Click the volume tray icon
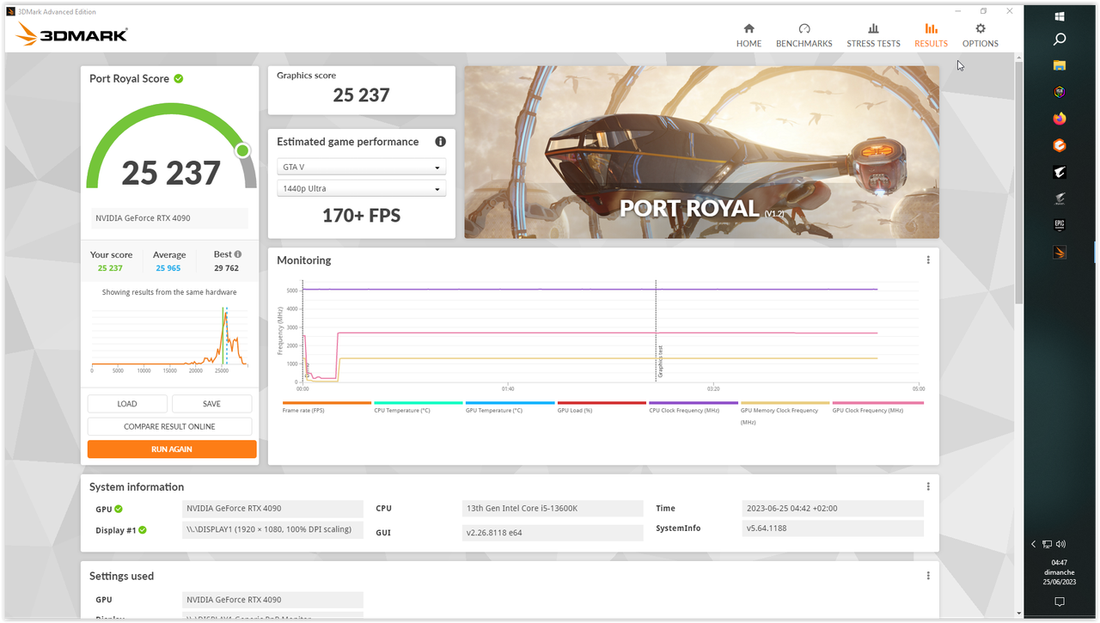Image resolution: width=1100 pixels, height=623 pixels. click(x=1060, y=544)
